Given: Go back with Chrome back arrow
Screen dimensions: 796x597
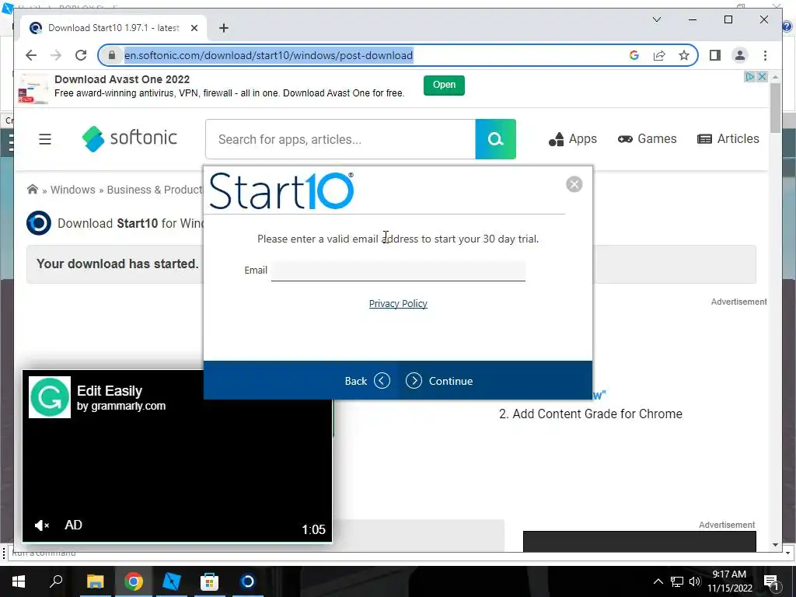Looking at the screenshot, I should 31,55.
